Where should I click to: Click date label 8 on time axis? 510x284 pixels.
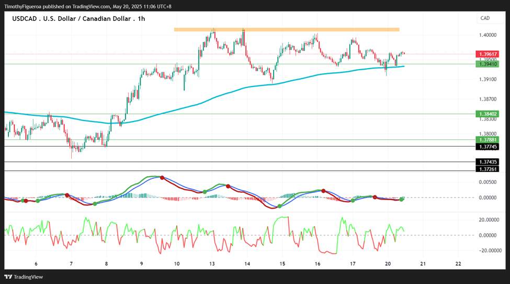pos(106,264)
